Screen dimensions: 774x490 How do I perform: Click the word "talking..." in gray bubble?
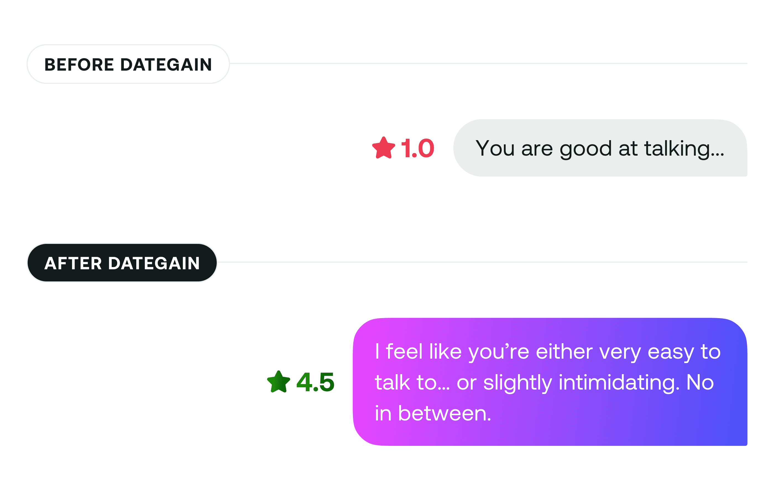(x=684, y=149)
